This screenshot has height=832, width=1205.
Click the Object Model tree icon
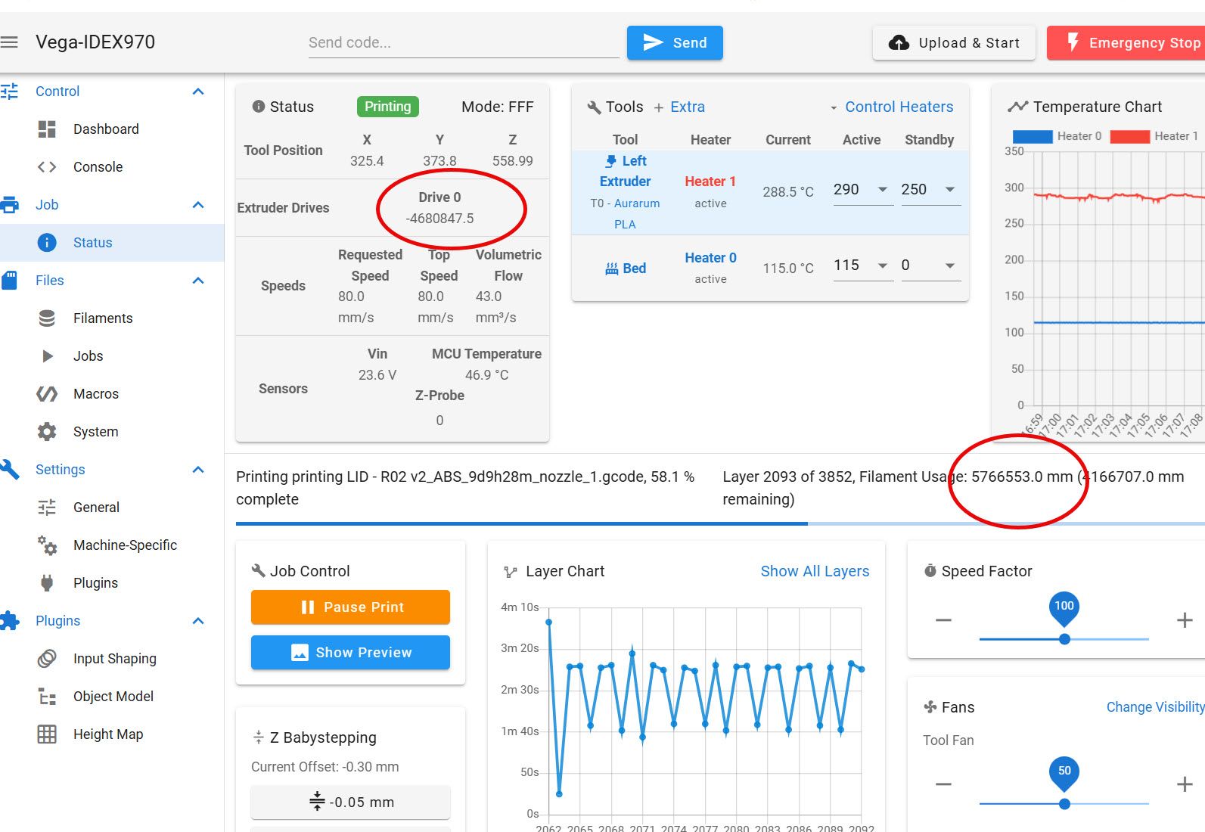[47, 697]
